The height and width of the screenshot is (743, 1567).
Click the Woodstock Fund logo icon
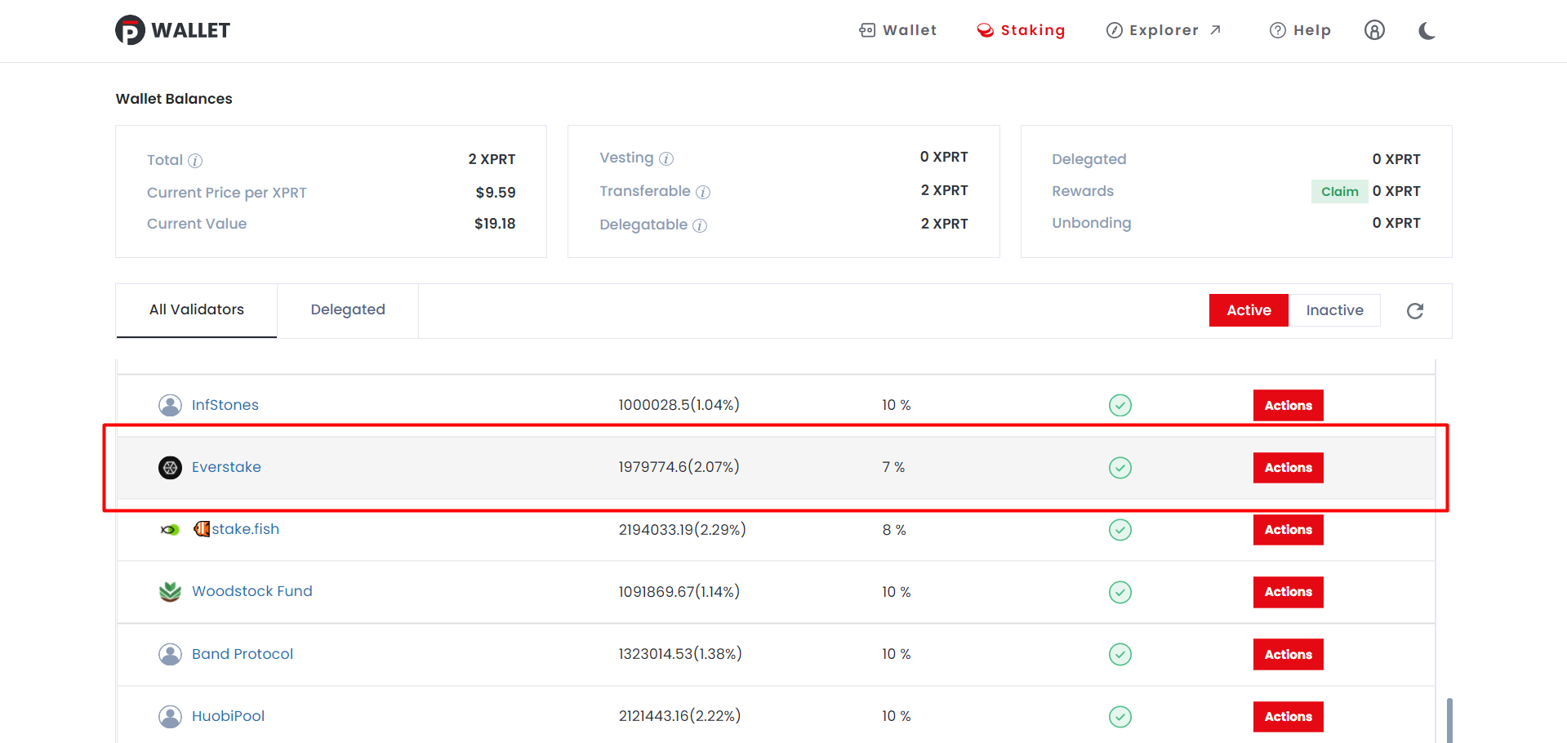tap(170, 592)
